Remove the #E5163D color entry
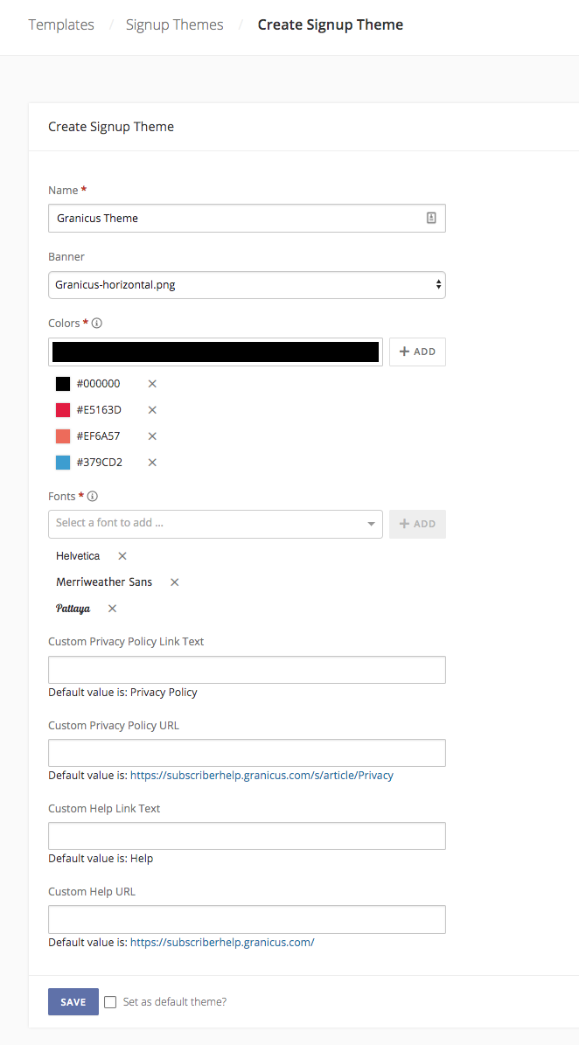 [x=152, y=409]
